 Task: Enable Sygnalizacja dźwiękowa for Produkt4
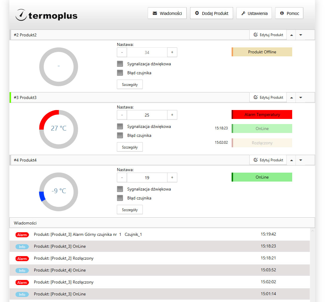tap(120, 189)
